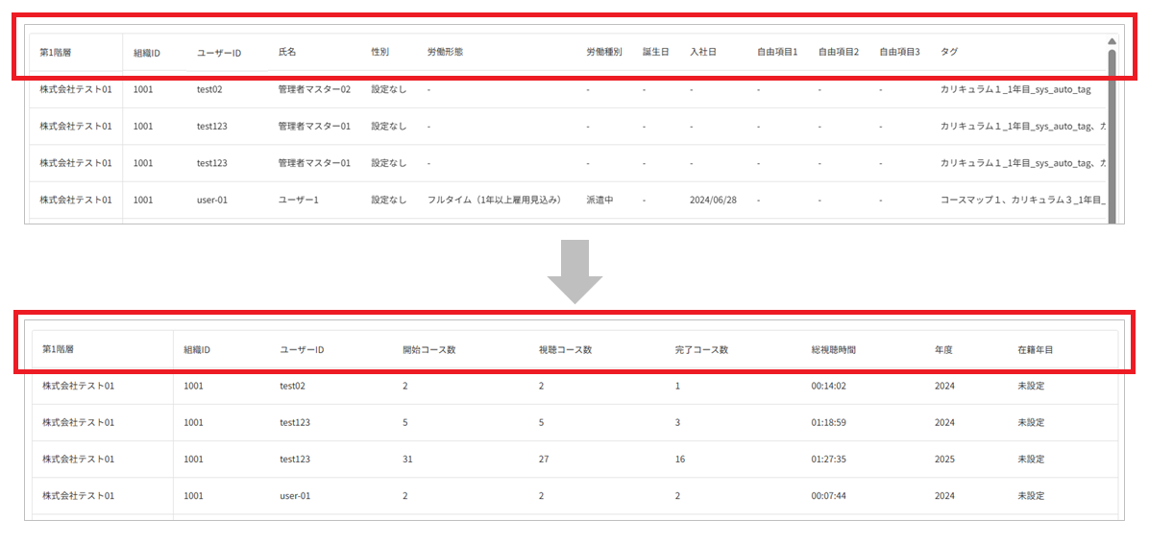Screen dimensions: 1149x543
Task: Select the 氏名 column header
Action: tap(287, 53)
